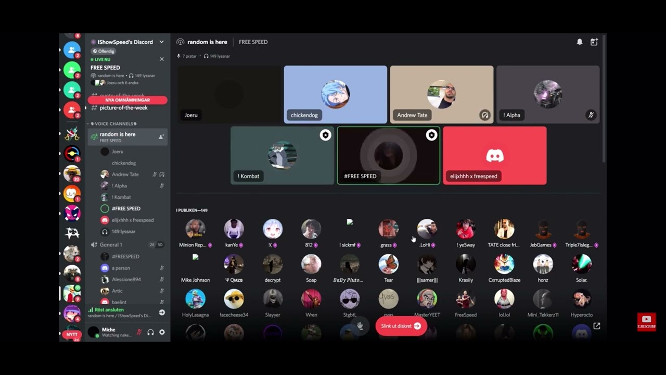Click I PUBLIKEN—149 audience heading
The width and height of the screenshot is (666, 375).
click(x=191, y=210)
